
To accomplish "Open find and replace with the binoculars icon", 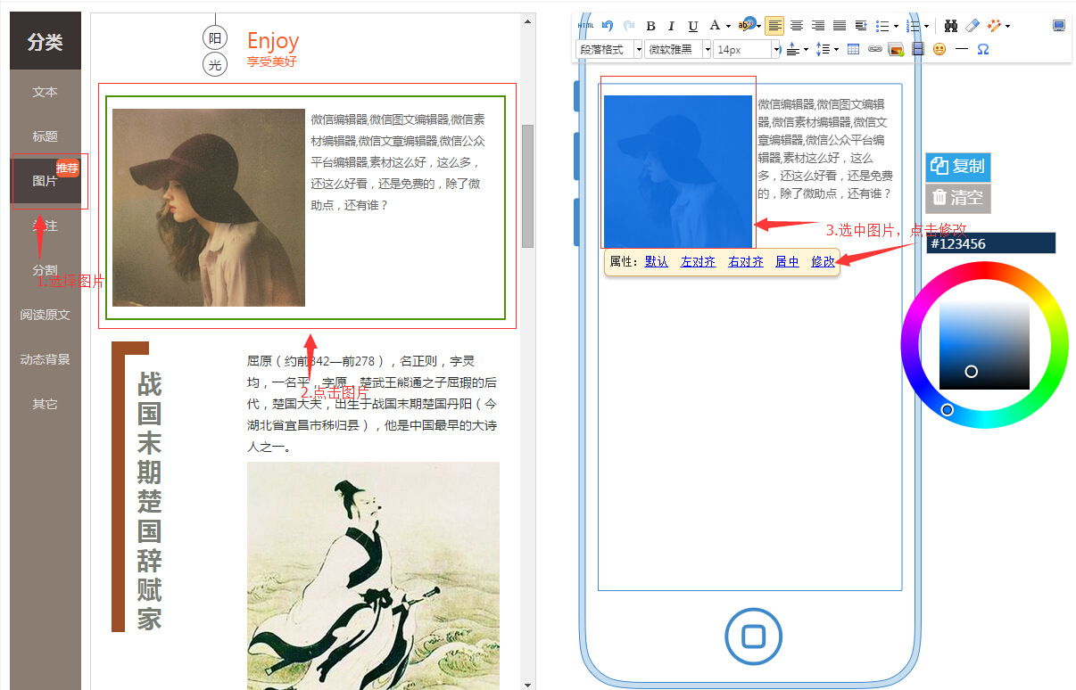I will (x=952, y=26).
